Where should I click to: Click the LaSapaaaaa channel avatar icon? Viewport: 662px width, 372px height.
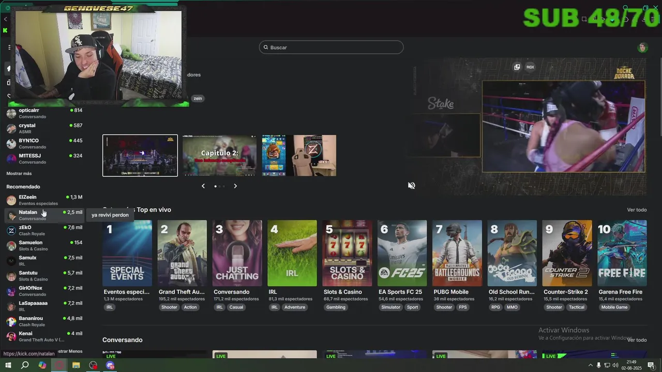(x=11, y=306)
